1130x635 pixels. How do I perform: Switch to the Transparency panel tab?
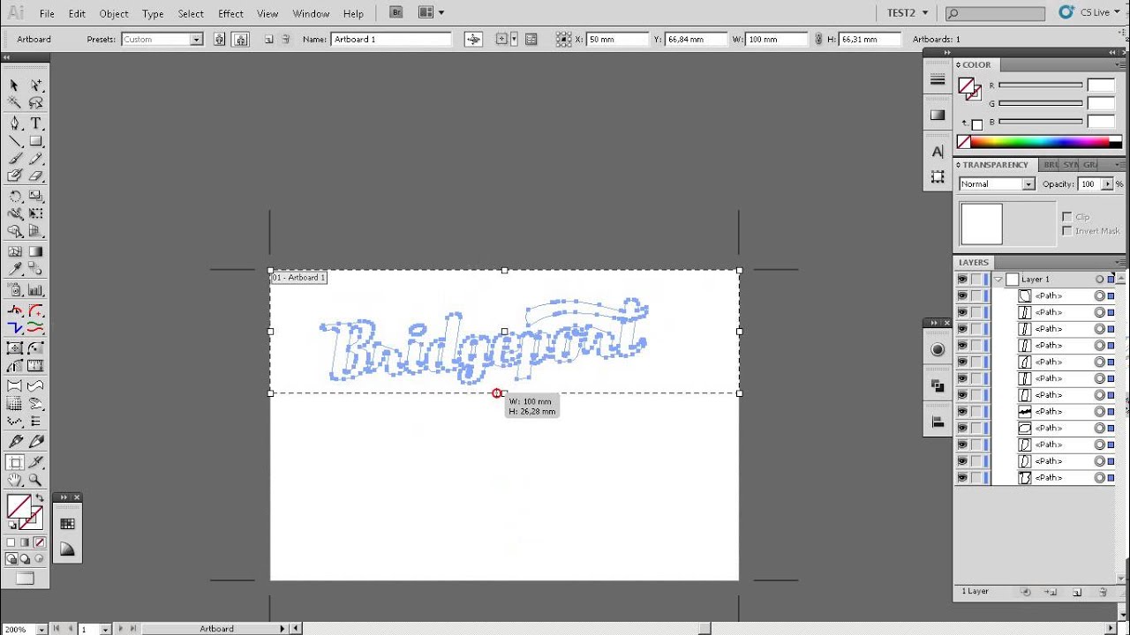(995, 165)
